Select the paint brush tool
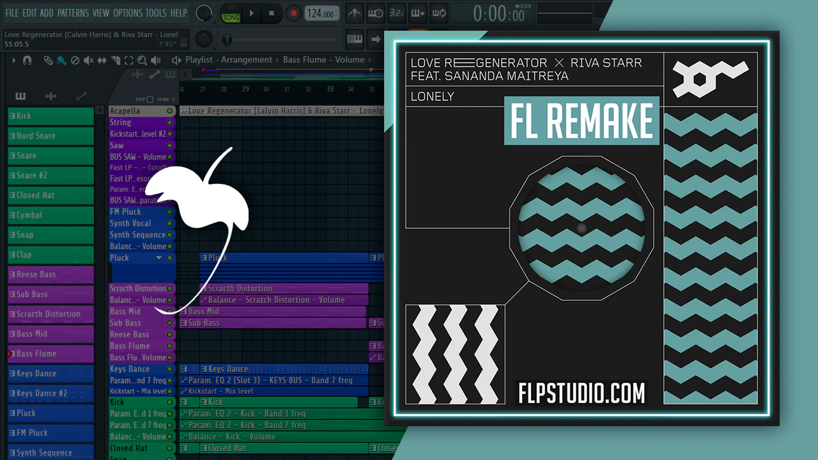This screenshot has height=460, width=818. [61, 60]
